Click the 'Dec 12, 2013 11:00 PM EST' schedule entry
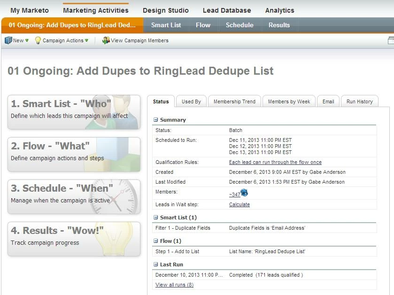This screenshot has height=295, width=394. 260,146
